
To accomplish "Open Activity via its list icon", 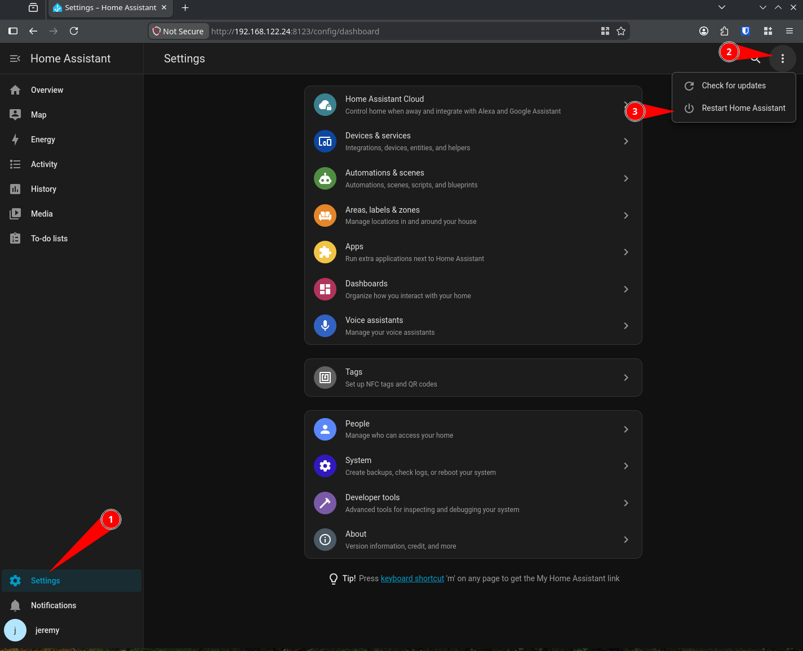I will (15, 164).
